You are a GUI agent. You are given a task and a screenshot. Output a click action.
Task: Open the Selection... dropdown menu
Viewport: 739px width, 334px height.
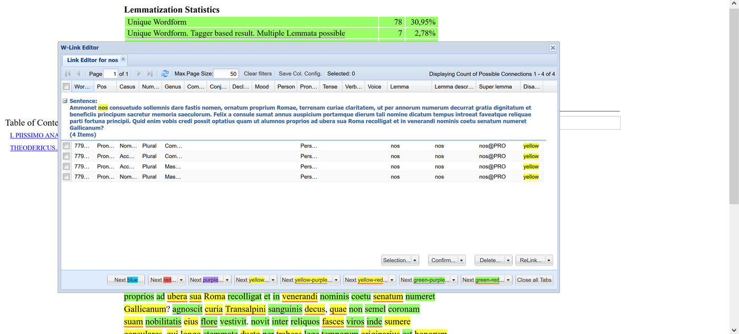(x=415, y=260)
